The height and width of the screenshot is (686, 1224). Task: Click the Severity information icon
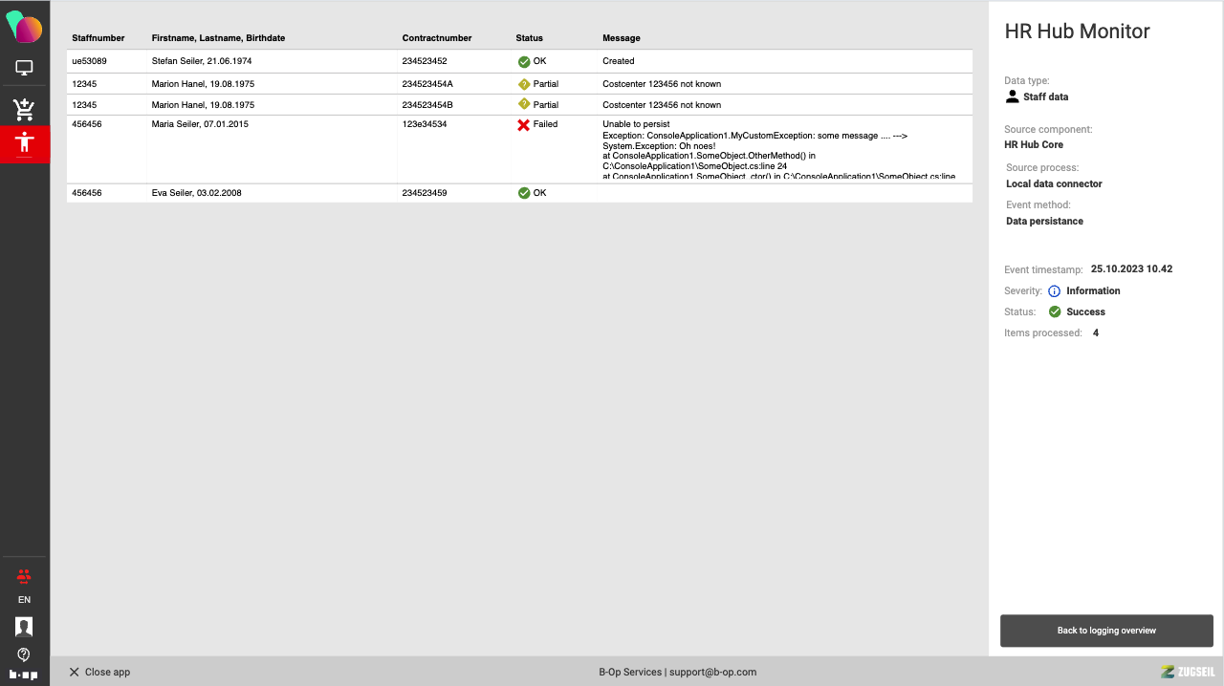point(1054,291)
